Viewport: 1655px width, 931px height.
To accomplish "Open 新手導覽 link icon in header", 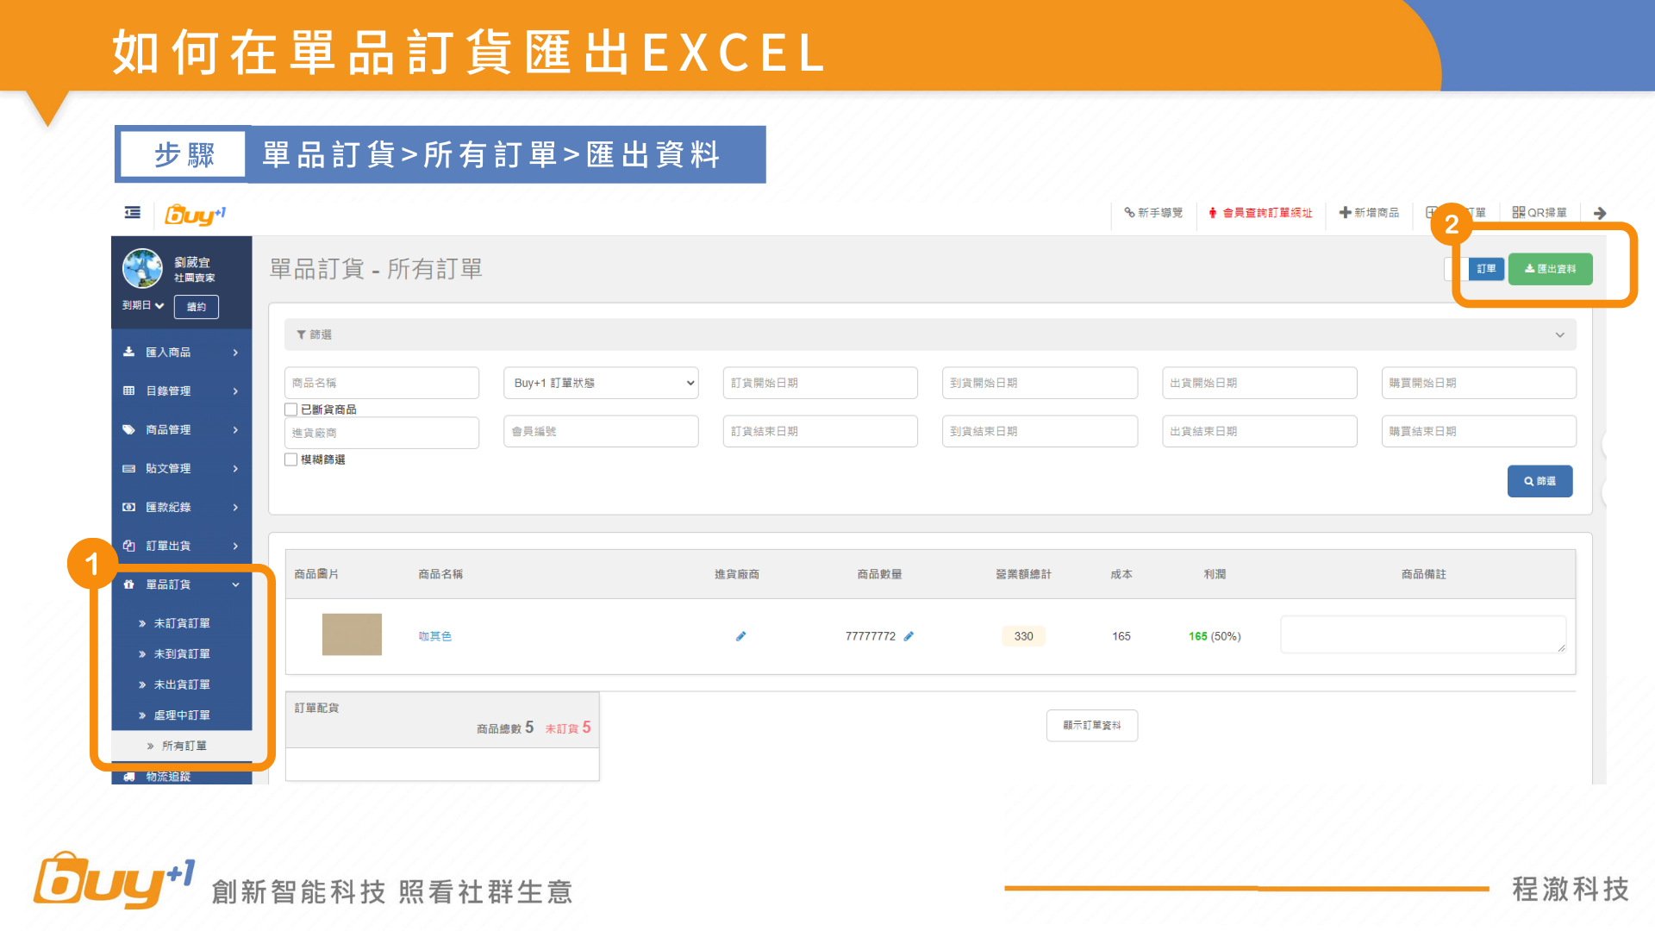I will [1129, 213].
